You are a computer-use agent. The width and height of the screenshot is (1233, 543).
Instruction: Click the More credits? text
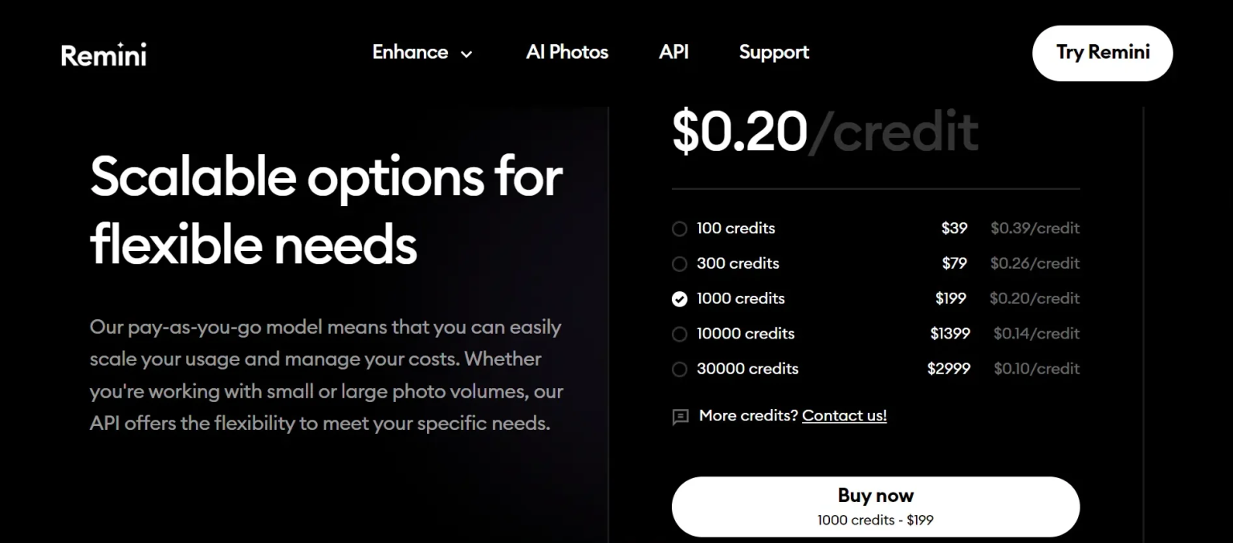pyautogui.click(x=747, y=415)
